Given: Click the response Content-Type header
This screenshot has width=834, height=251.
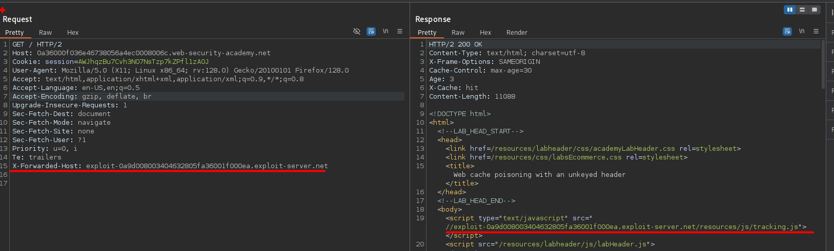Looking at the screenshot, I should (507, 53).
